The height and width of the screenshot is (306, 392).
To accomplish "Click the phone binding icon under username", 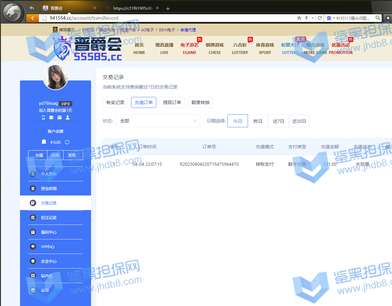I will (x=44, y=118).
